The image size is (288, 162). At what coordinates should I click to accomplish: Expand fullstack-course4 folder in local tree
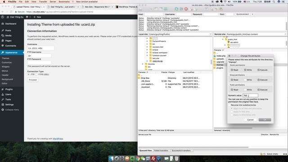tap(147, 55)
